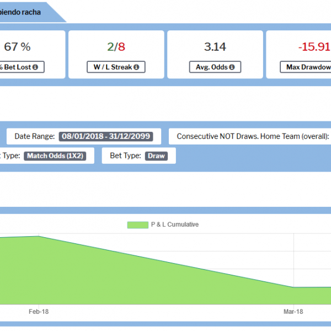Click the Max Drawdown label button
The height and width of the screenshot is (331, 331).
pos(306,67)
